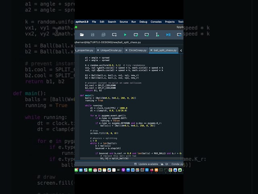
Task: Click the Update available status text
Action: pyautogui.click(x=148, y=164)
